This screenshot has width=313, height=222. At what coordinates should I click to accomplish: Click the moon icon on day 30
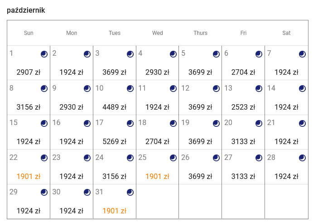click(87, 193)
